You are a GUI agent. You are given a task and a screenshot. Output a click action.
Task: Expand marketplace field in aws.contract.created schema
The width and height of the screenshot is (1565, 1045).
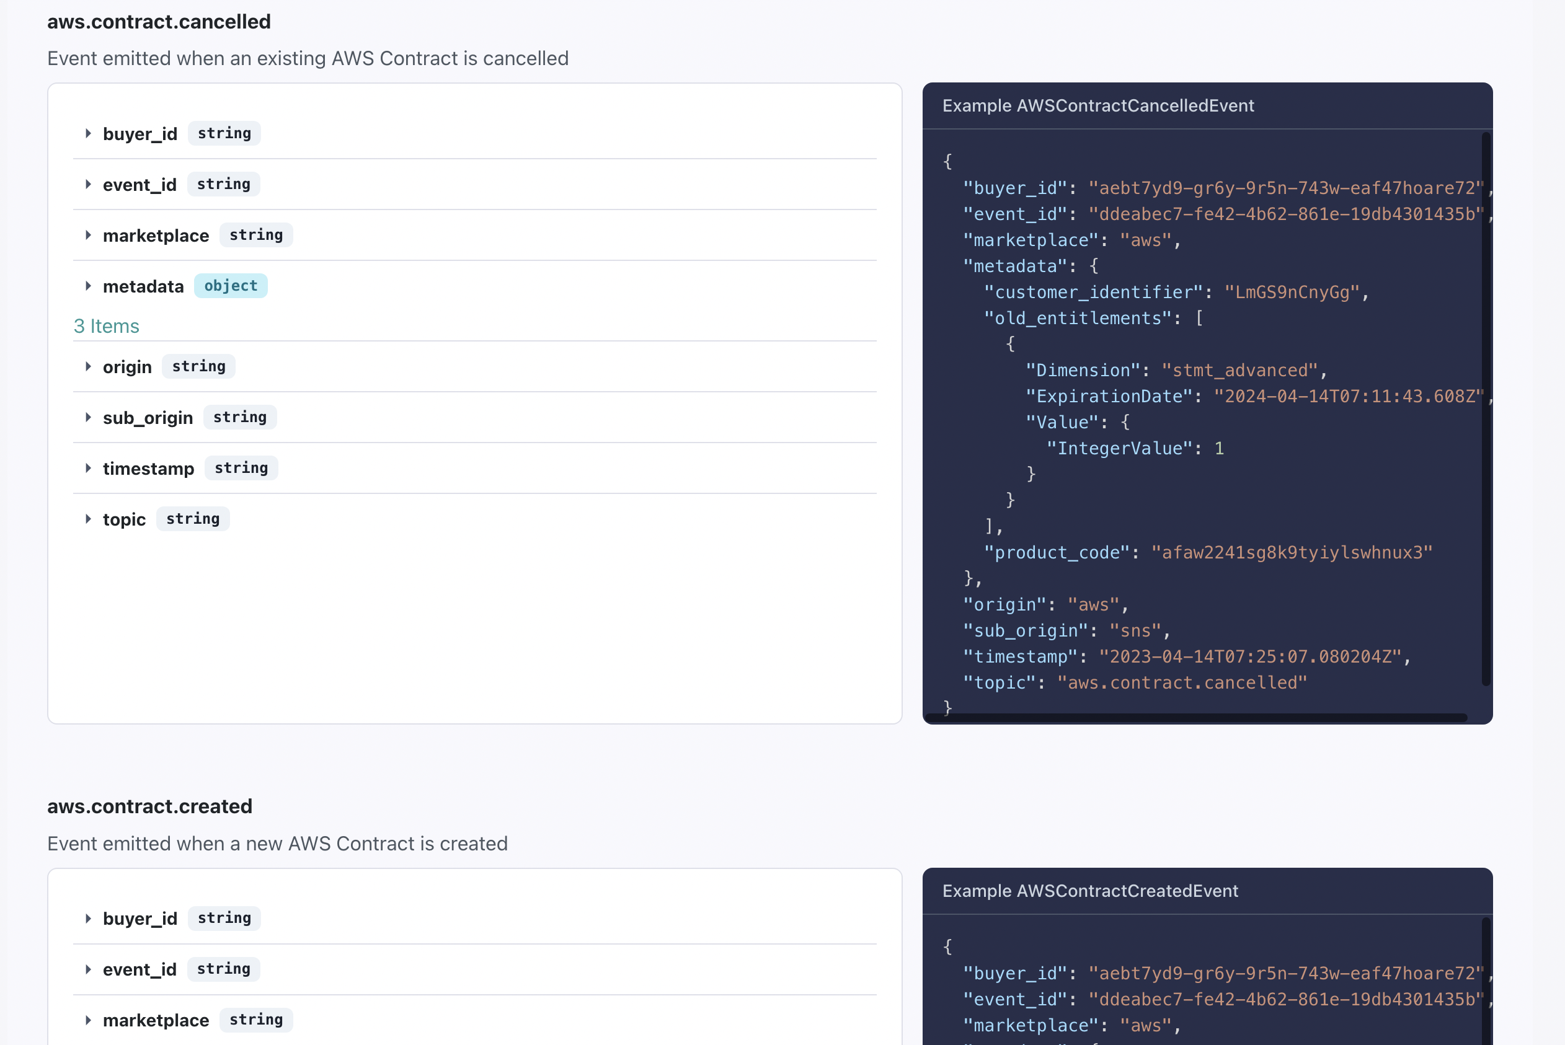tap(88, 1020)
